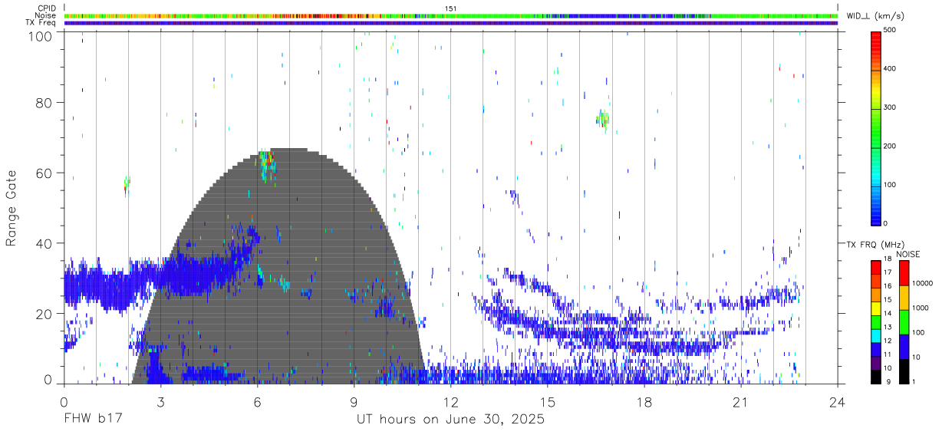The height and width of the screenshot is (435, 942).
Task: Click the "UT hours on June 30, 2025" title
Action: tap(450, 420)
